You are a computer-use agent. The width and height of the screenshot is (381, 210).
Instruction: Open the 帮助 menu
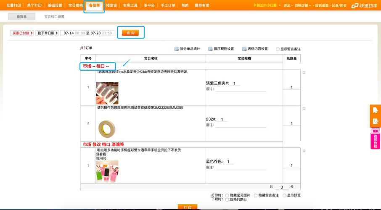click(185, 5)
